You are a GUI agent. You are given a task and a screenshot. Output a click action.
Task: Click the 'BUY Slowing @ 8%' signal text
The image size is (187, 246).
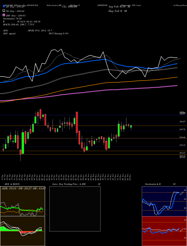(59, 34)
